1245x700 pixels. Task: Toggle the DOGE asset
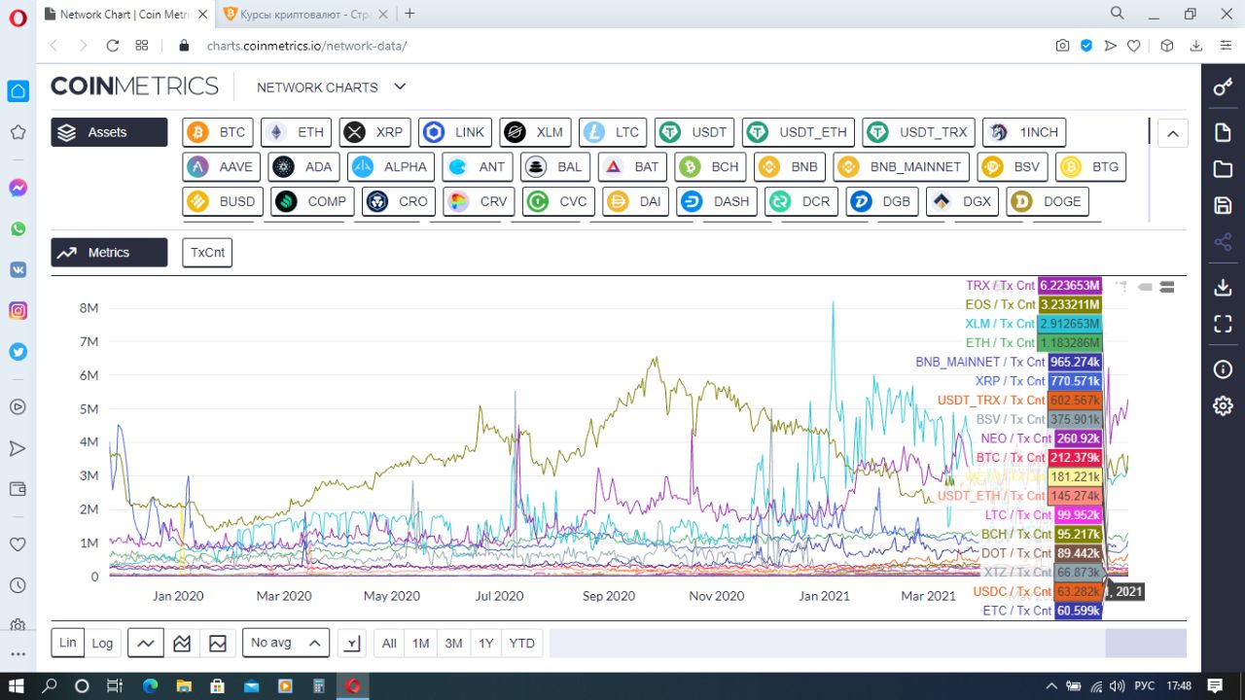[x=1048, y=201]
